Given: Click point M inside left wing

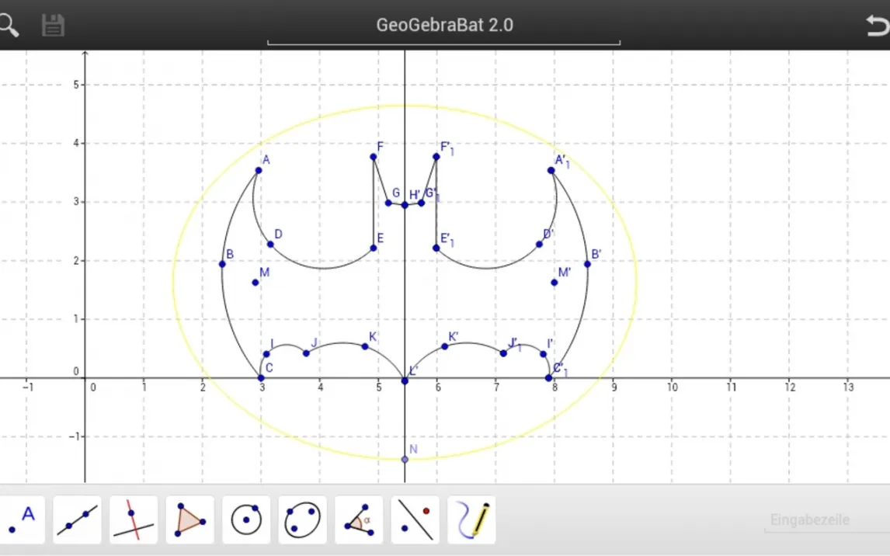Looking at the screenshot, I should pyautogui.click(x=256, y=282).
